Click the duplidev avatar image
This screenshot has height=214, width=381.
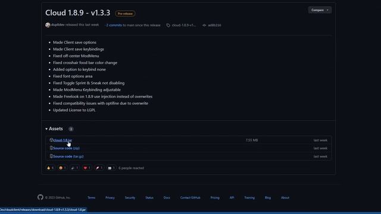click(x=48, y=25)
